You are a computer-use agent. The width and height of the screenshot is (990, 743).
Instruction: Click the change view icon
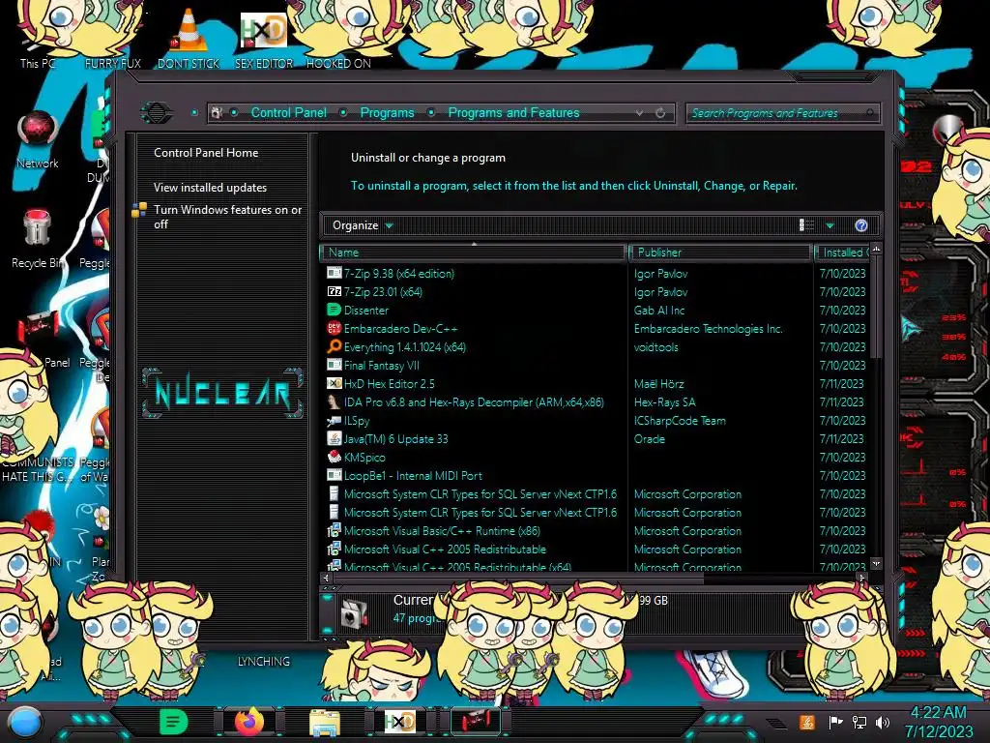pyautogui.click(x=807, y=225)
